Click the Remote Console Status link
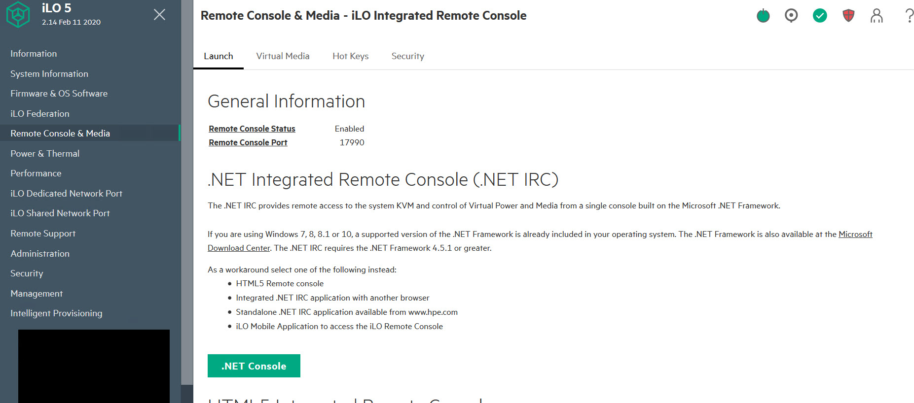The width and height of the screenshot is (914, 403). click(252, 129)
